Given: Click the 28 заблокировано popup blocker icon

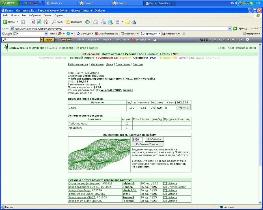Looking at the screenshot, I should 97,34.
